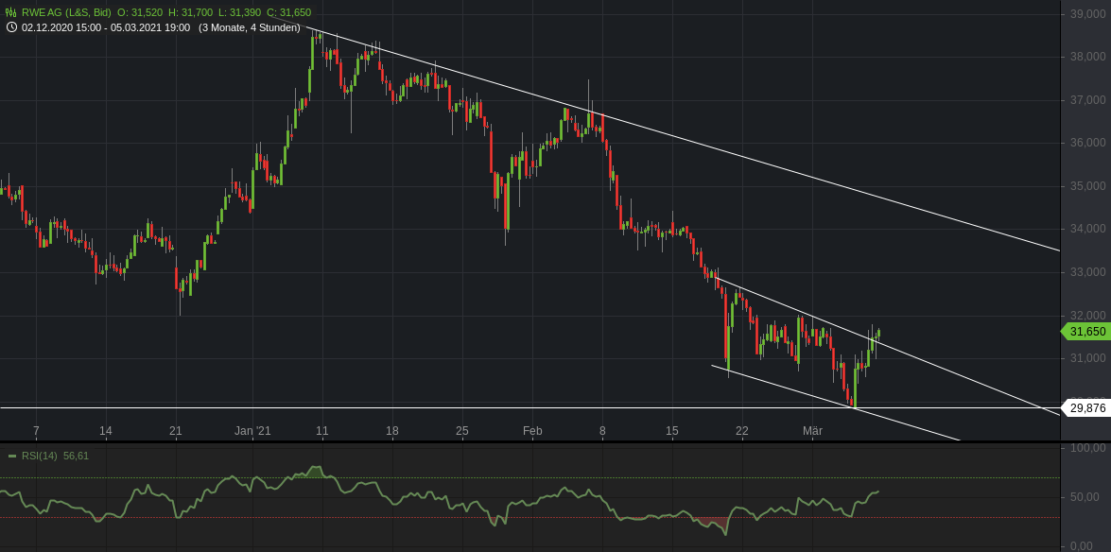Click the Mär label on the time axis
Viewport: 1111px width, 552px height.
815,429
